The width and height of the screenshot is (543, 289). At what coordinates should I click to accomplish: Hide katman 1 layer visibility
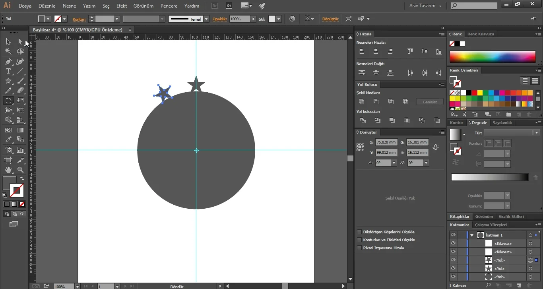coord(453,235)
